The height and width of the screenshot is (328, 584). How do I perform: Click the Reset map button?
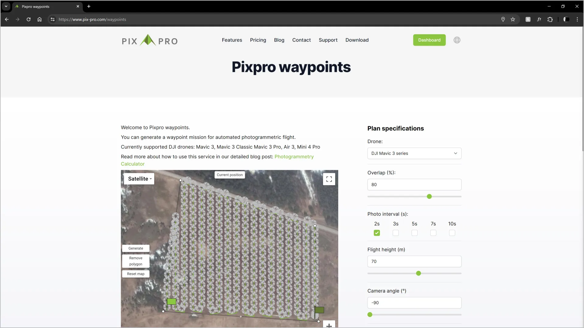tap(136, 274)
